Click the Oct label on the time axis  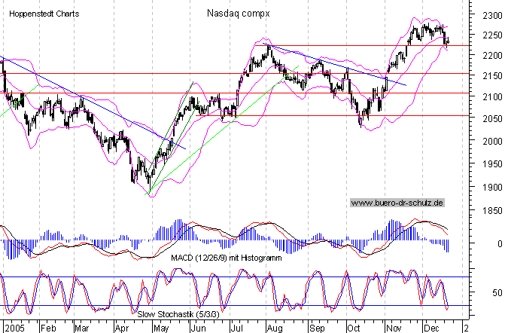click(x=354, y=328)
